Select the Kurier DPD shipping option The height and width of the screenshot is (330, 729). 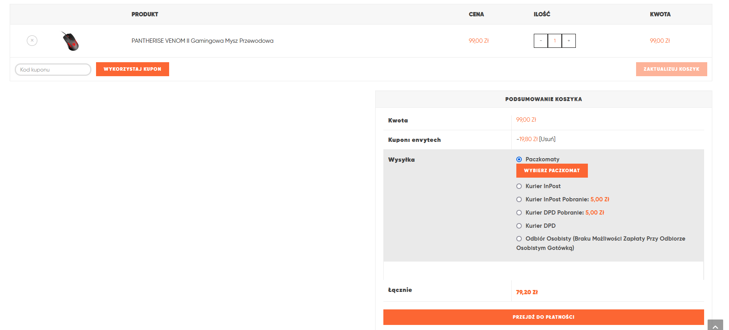(x=519, y=226)
